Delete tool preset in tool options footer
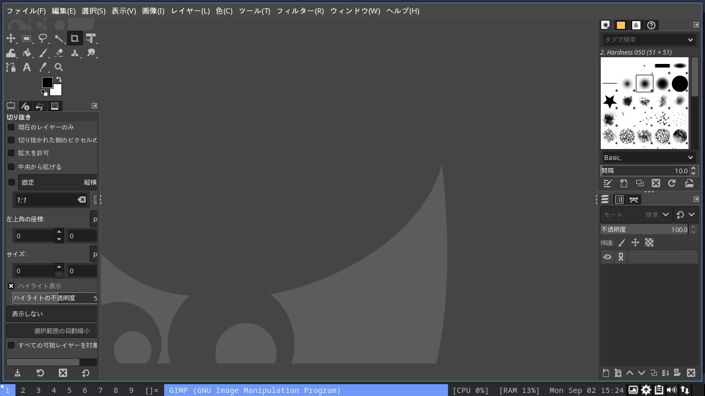 63,373
